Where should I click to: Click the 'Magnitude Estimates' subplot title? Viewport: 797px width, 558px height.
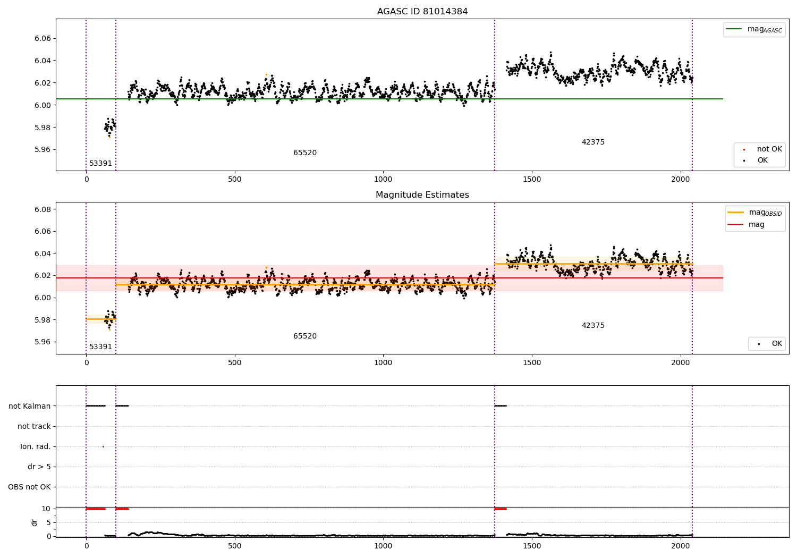tap(422, 195)
